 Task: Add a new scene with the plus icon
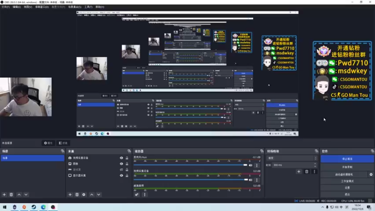click(x=4, y=195)
